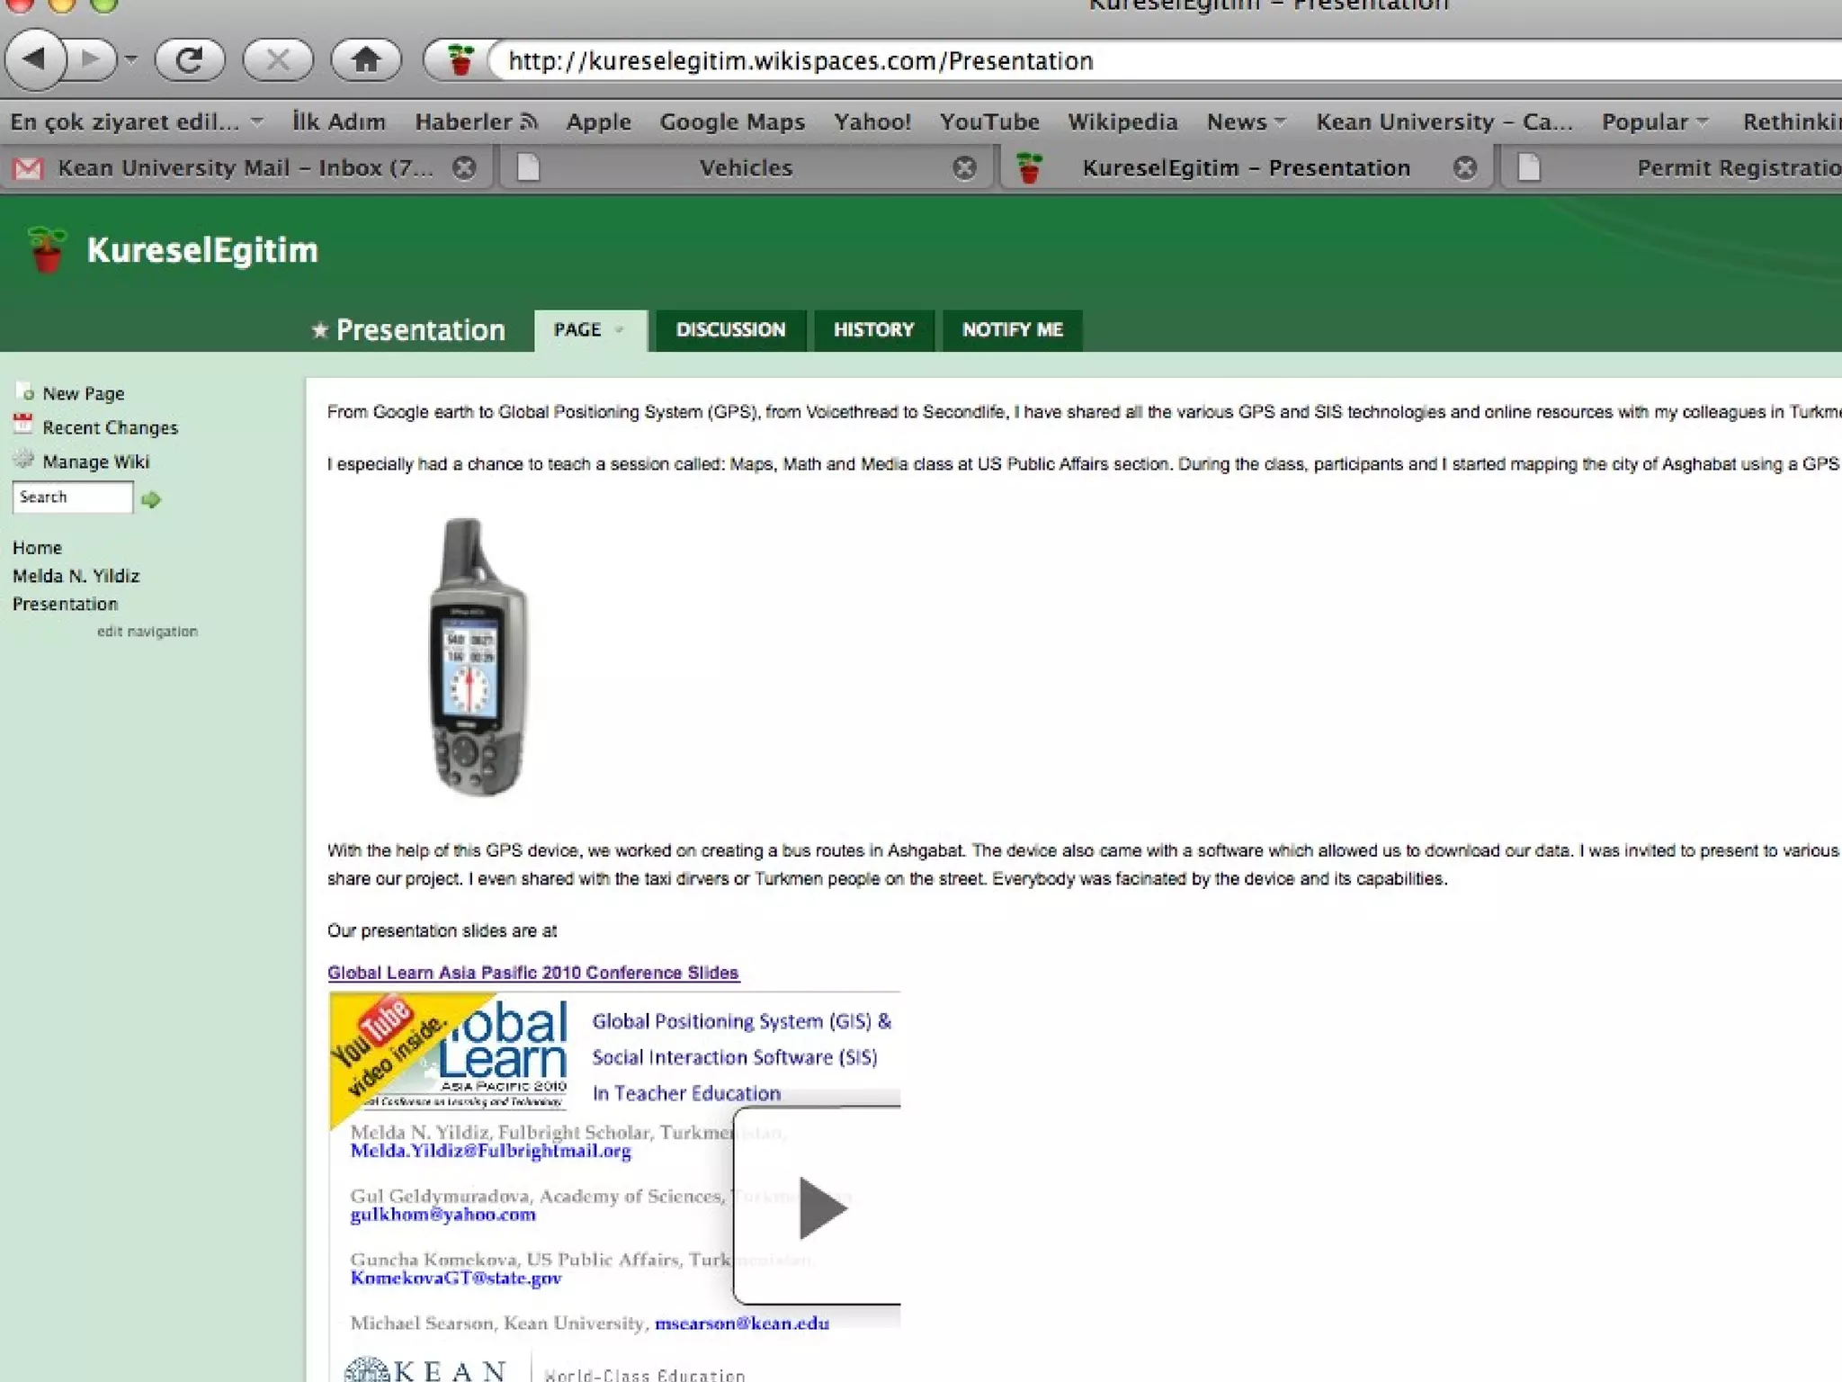Open the HISTORY tab
Image resolution: width=1842 pixels, height=1382 pixels.
click(873, 330)
